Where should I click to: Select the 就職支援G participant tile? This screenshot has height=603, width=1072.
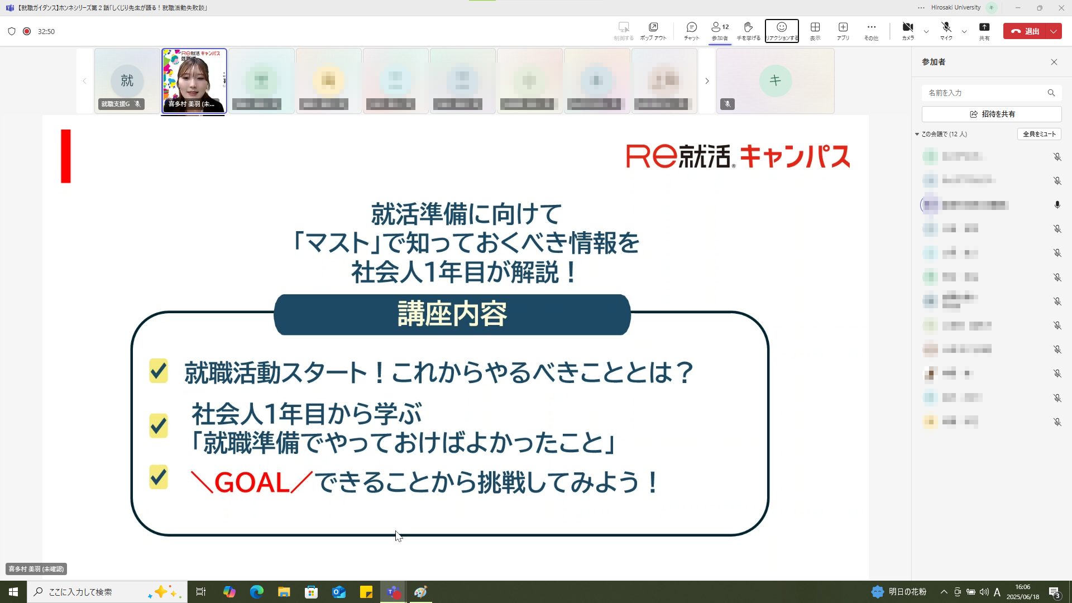click(127, 81)
